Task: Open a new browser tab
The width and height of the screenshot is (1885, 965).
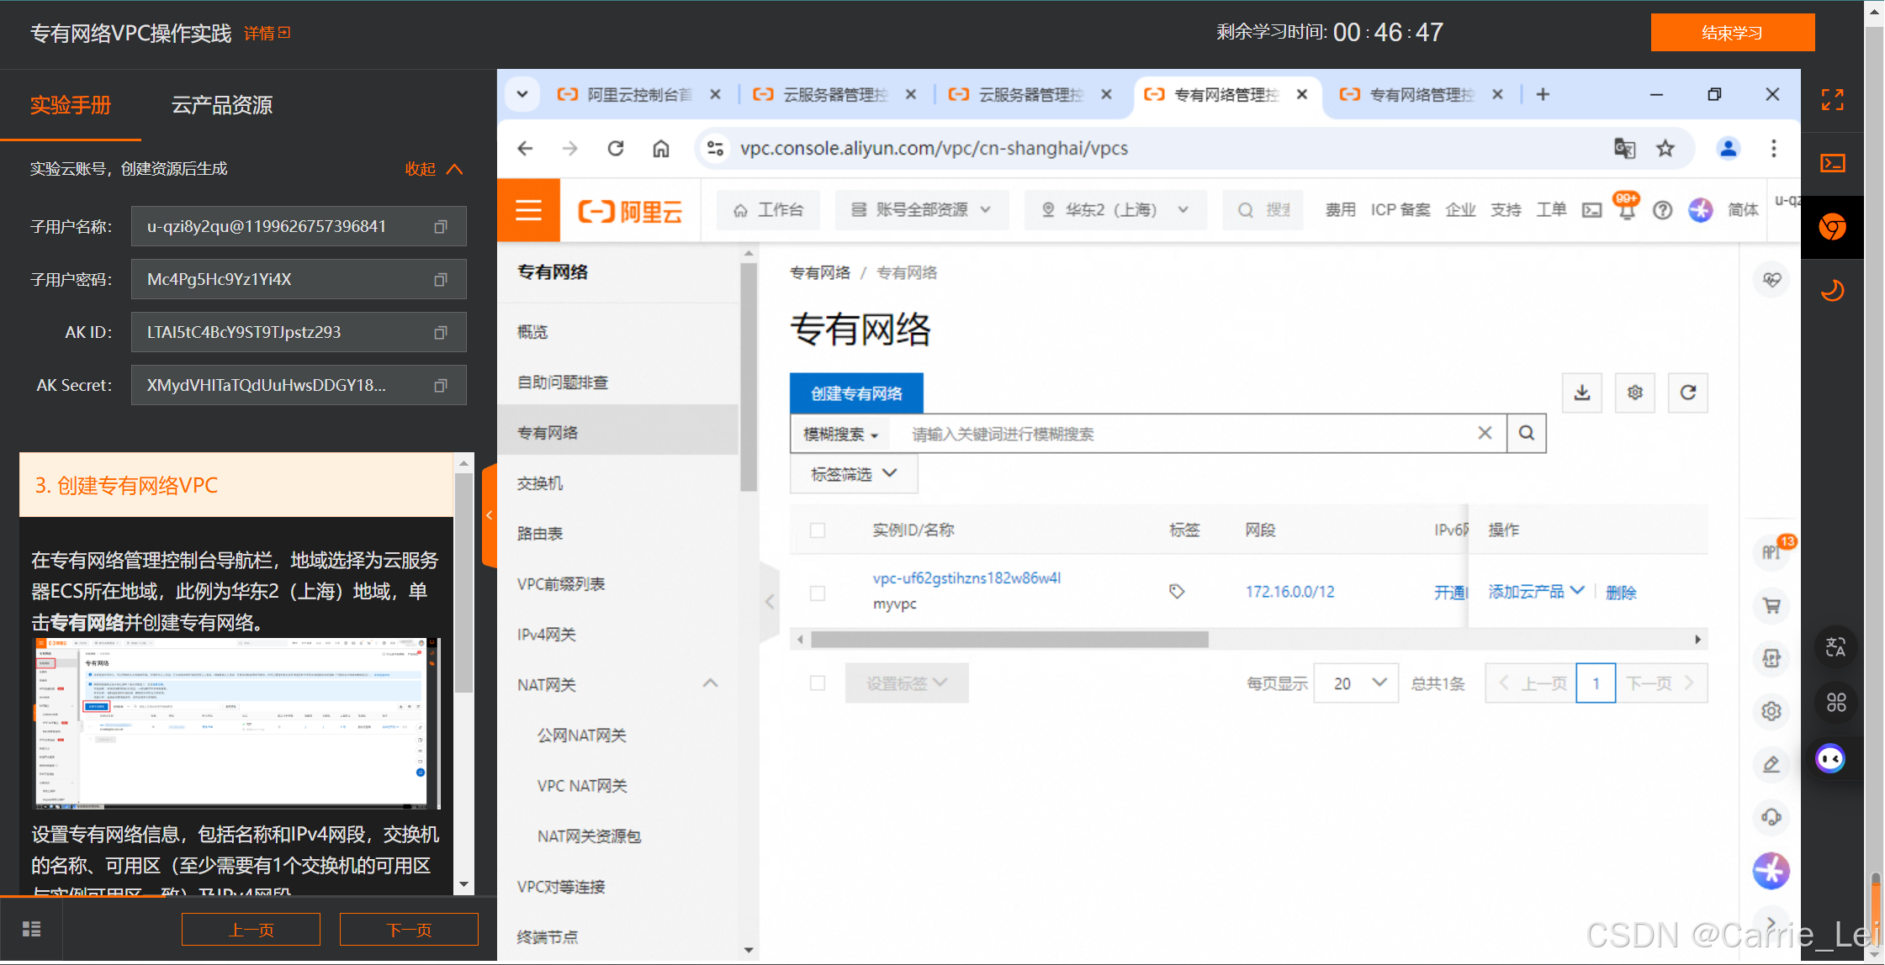Action: (x=1543, y=95)
